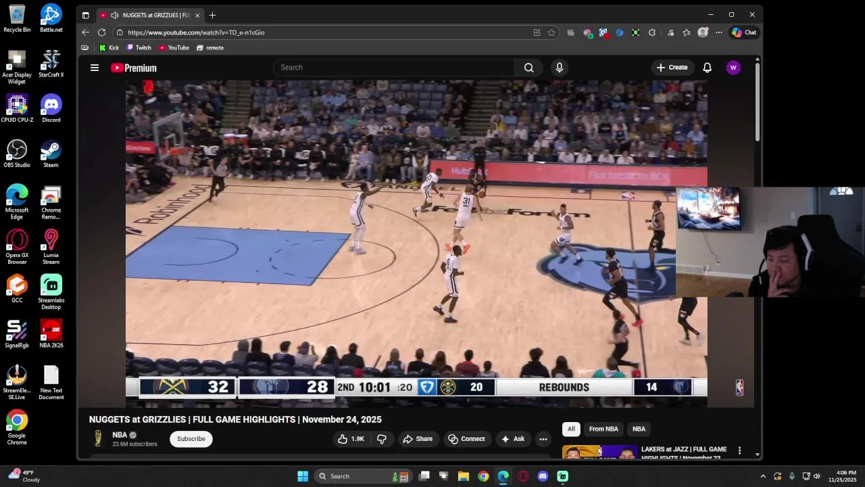This screenshot has width=865, height=487.
Task: Dislike the video with thumbs down
Action: click(382, 439)
